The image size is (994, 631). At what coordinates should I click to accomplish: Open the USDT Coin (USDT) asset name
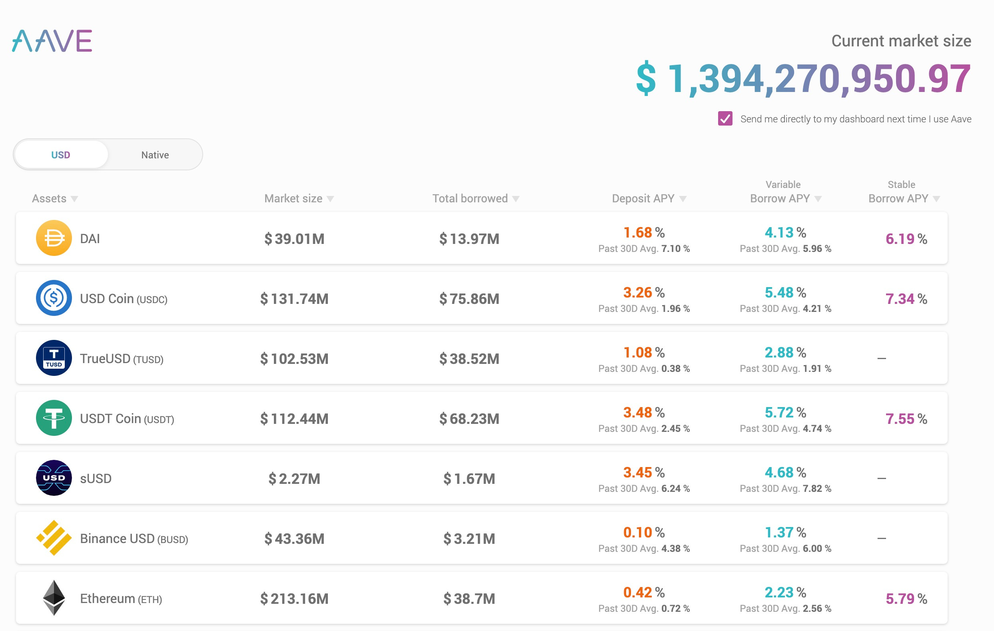pyautogui.click(x=127, y=418)
